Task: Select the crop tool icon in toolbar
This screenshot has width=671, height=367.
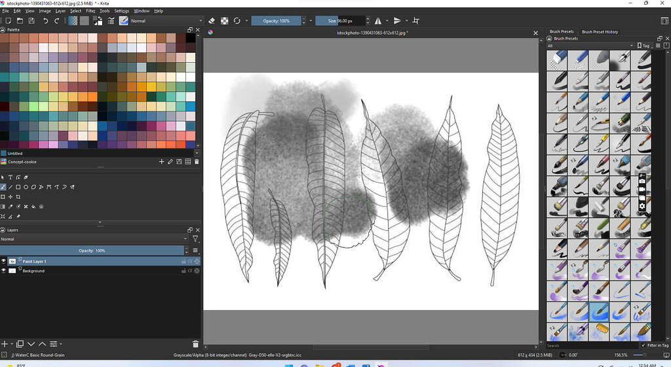Action: [x=415, y=20]
